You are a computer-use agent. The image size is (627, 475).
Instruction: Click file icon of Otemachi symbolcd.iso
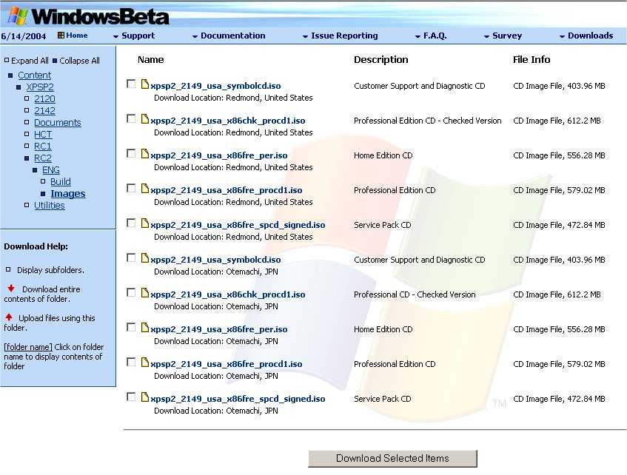click(x=145, y=258)
